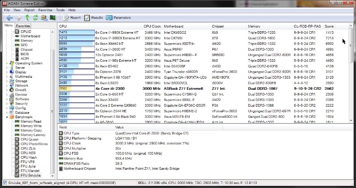Collapse the Benchmark node
This screenshot has width=356, height=188.
pyautogui.click(x=7, y=117)
